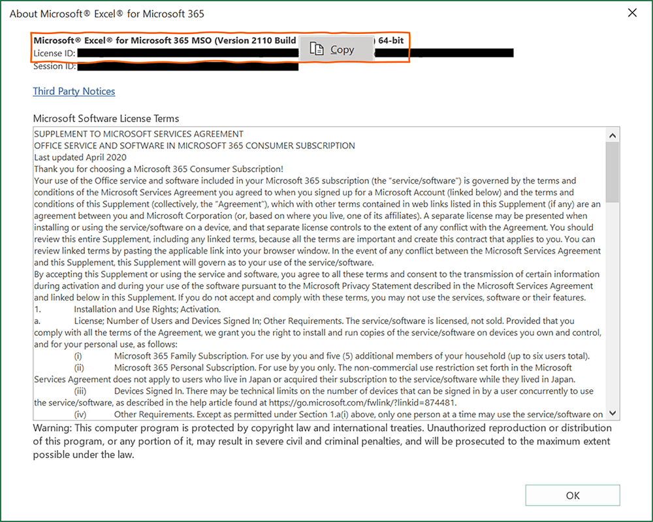Click the 'Microsoft 365 Family Subscription' clause
The height and width of the screenshot is (522, 653).
[x=352, y=356]
